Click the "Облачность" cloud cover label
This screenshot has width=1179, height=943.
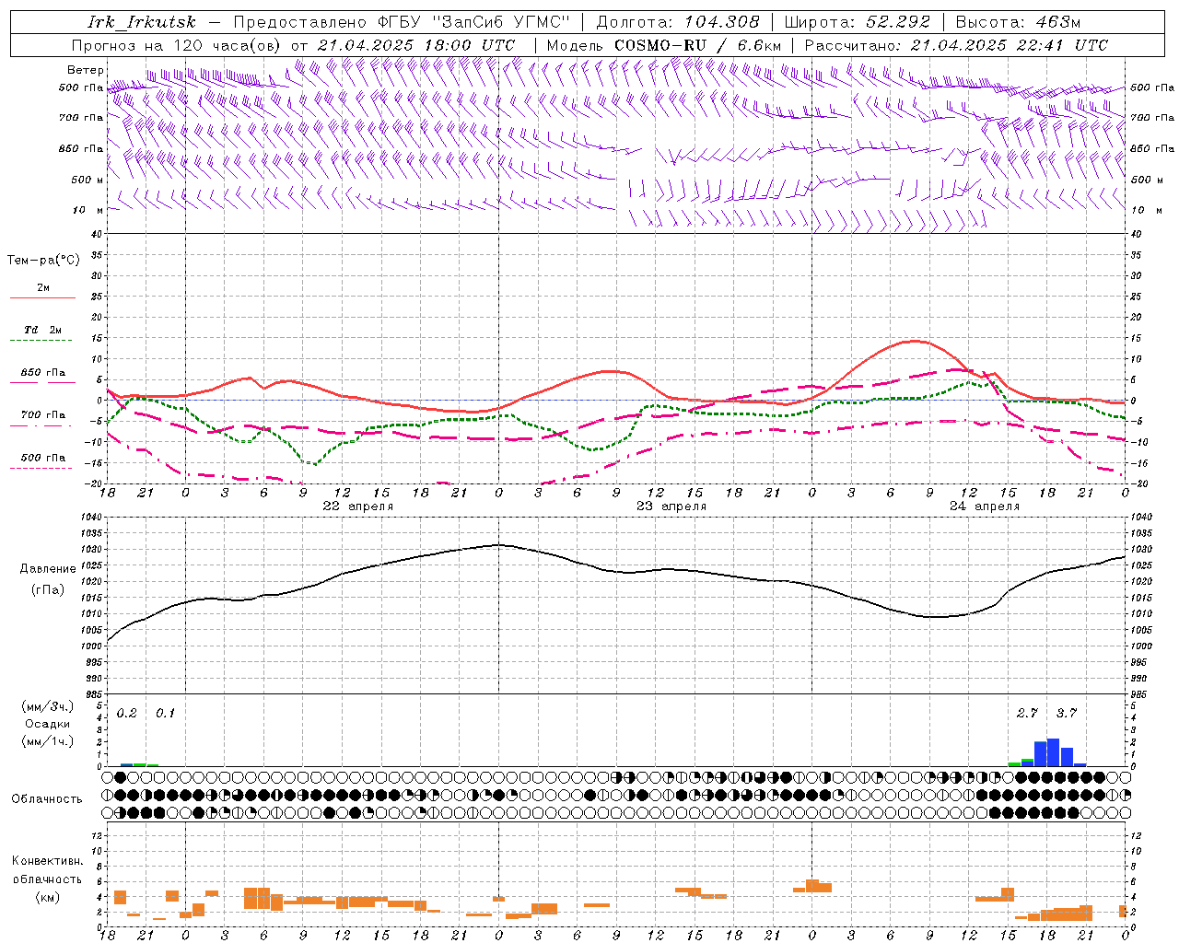[47, 799]
